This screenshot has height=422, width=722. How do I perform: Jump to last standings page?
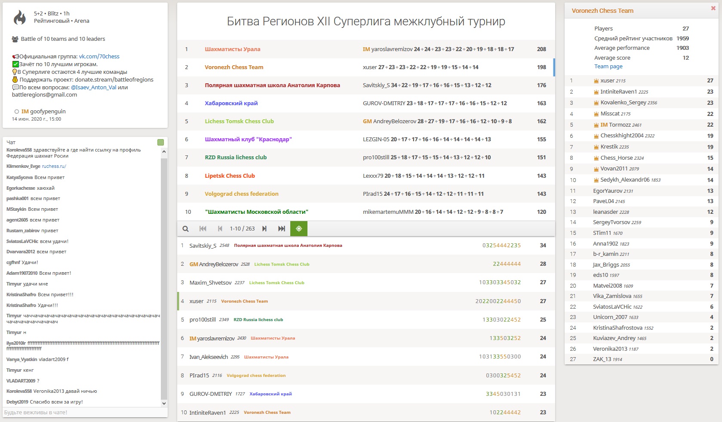tap(282, 229)
